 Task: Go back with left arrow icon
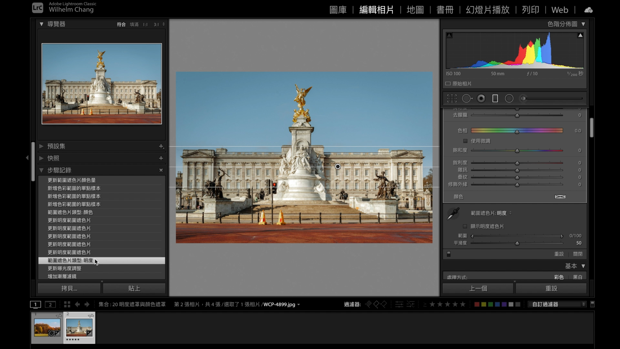coord(77,304)
